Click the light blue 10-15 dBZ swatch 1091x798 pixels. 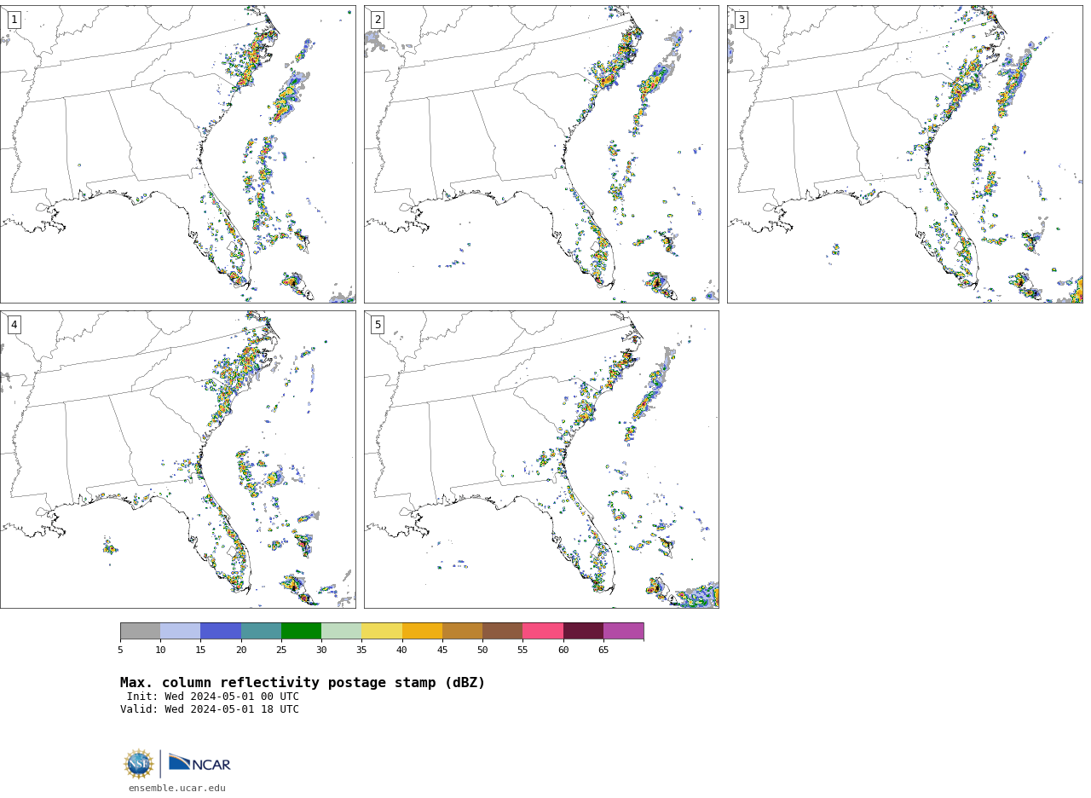coord(180,631)
